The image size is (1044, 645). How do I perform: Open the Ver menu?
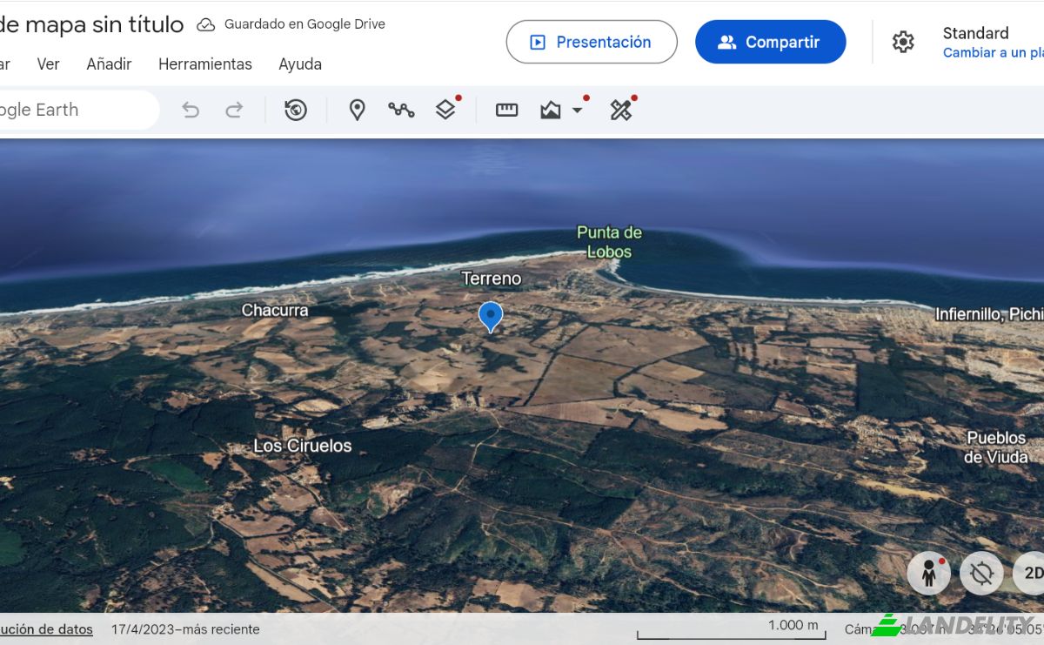pyautogui.click(x=49, y=64)
